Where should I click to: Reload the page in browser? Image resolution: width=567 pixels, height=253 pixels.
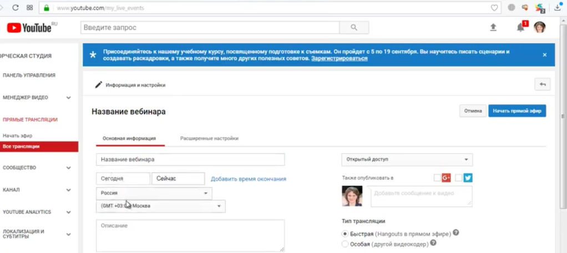click(x=15, y=8)
